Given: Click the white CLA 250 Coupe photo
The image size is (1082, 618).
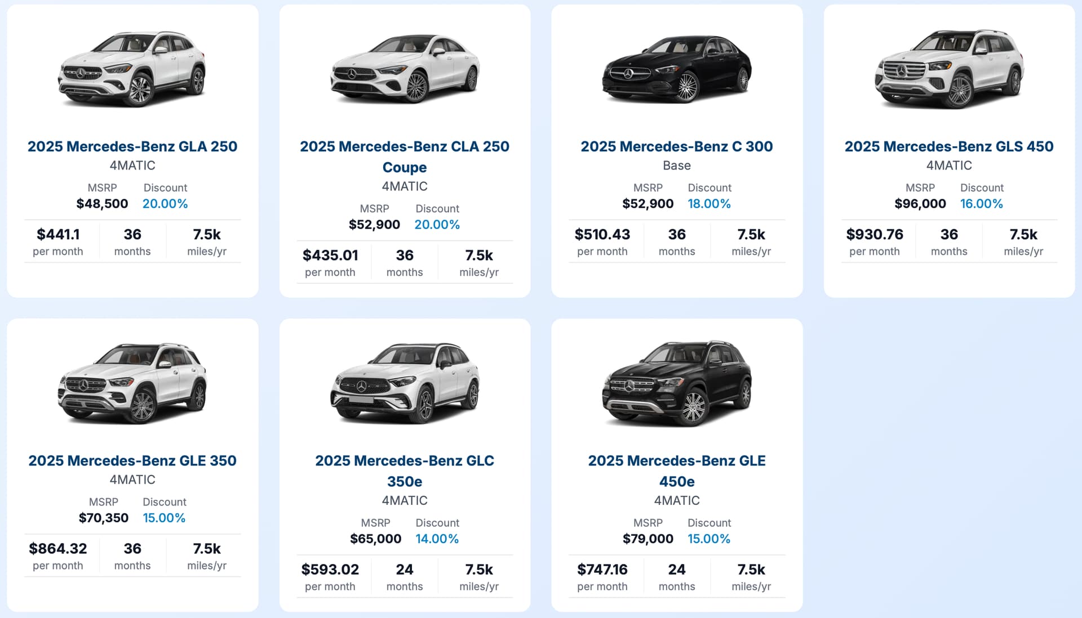Looking at the screenshot, I should (405, 69).
